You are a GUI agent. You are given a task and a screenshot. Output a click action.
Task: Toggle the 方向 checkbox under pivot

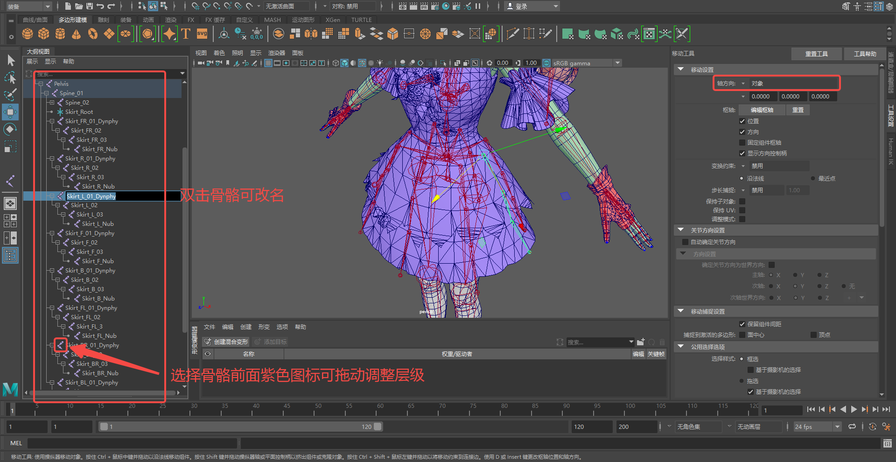[742, 132]
